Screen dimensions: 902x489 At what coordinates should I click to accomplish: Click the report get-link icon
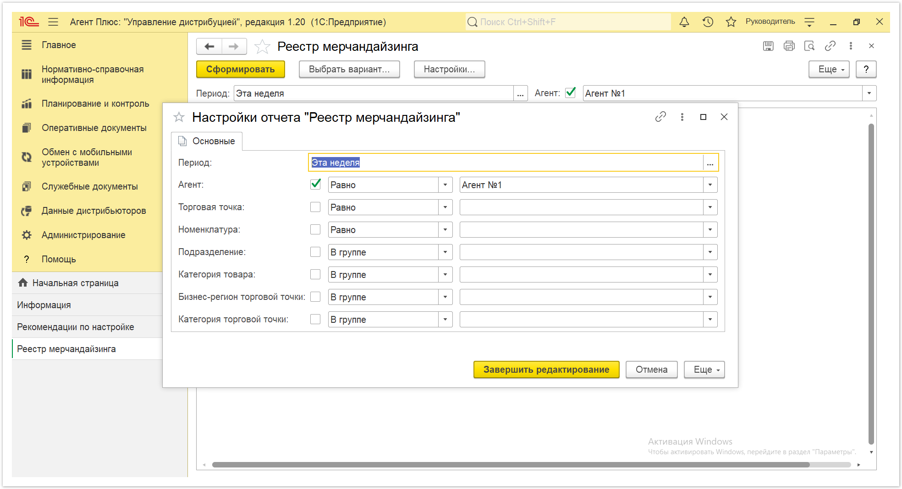pyautogui.click(x=830, y=46)
